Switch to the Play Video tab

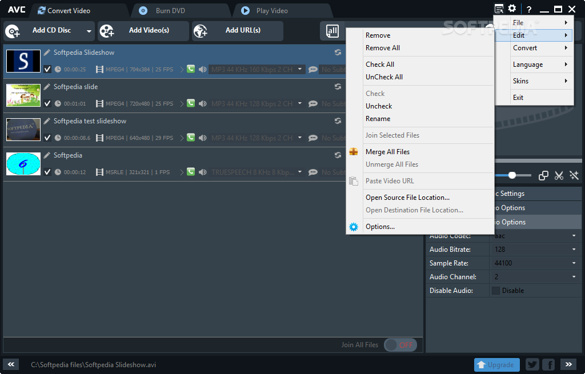(x=282, y=11)
